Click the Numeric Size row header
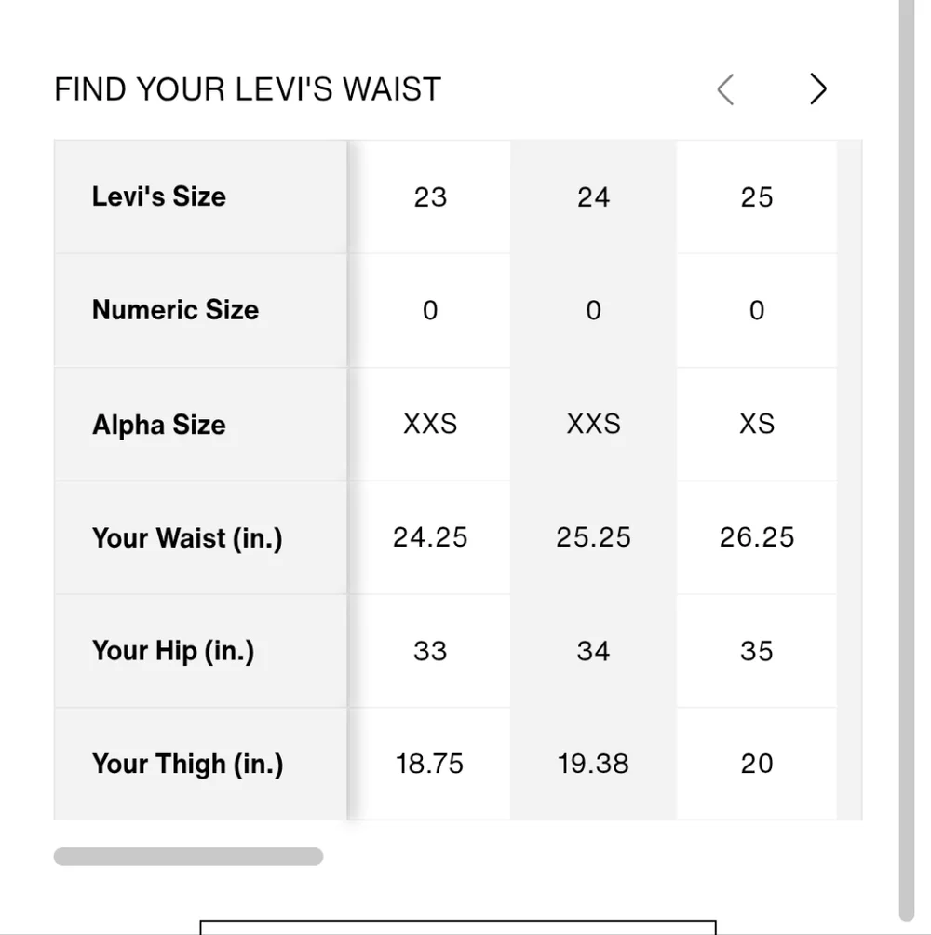Image resolution: width=931 pixels, height=935 pixels. pyautogui.click(x=175, y=310)
